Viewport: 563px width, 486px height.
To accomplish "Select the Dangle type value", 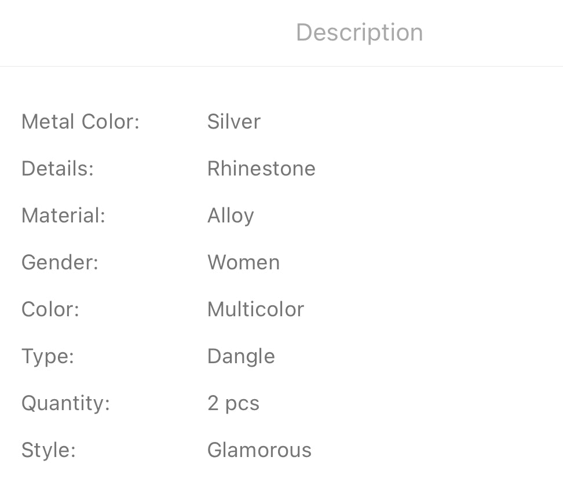I will pos(241,356).
